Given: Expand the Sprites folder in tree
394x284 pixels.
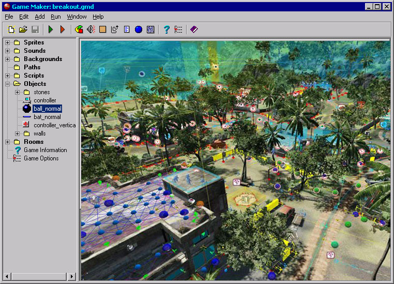Looking at the screenshot, I should pyautogui.click(x=8, y=42).
